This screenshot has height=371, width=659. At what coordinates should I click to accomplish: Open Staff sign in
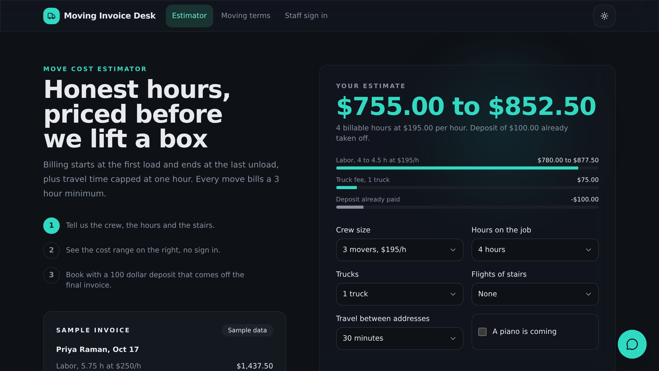point(306,16)
